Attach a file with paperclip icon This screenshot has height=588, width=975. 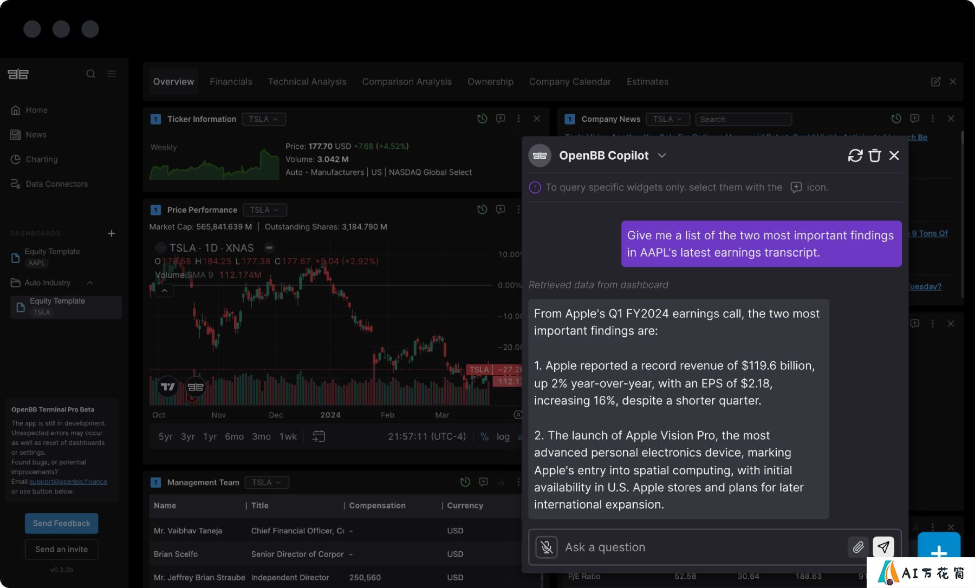[x=858, y=547]
